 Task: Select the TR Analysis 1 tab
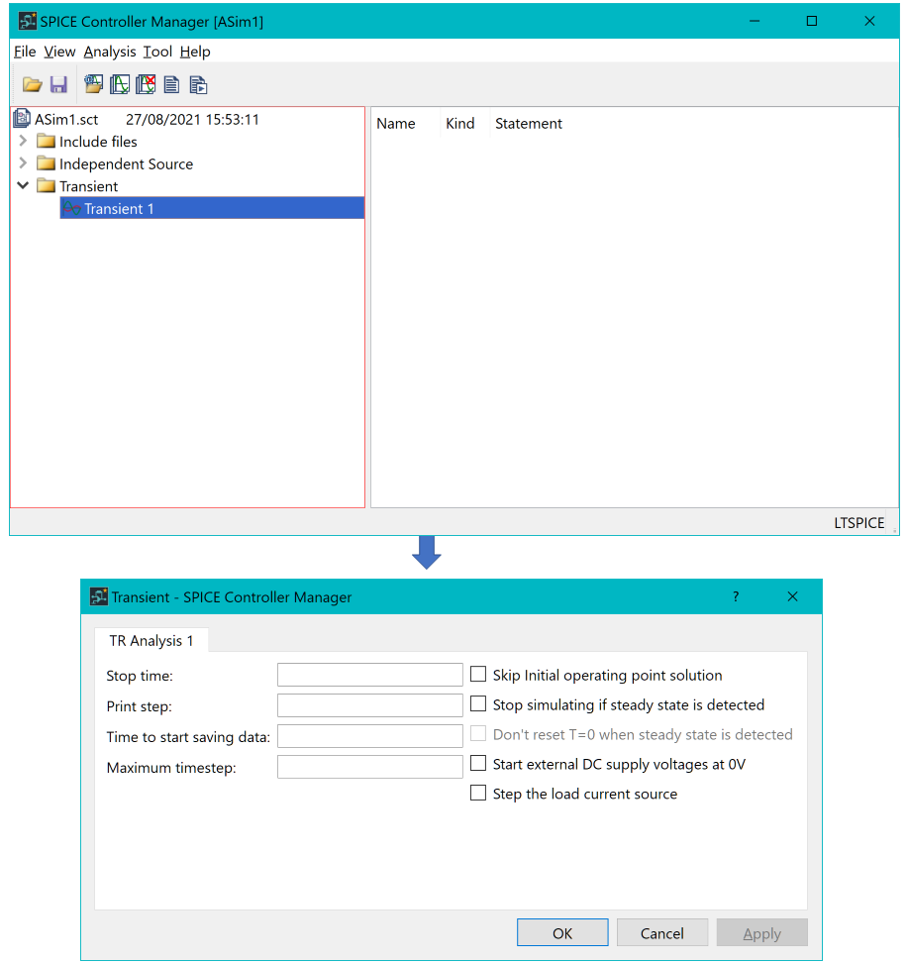click(151, 641)
